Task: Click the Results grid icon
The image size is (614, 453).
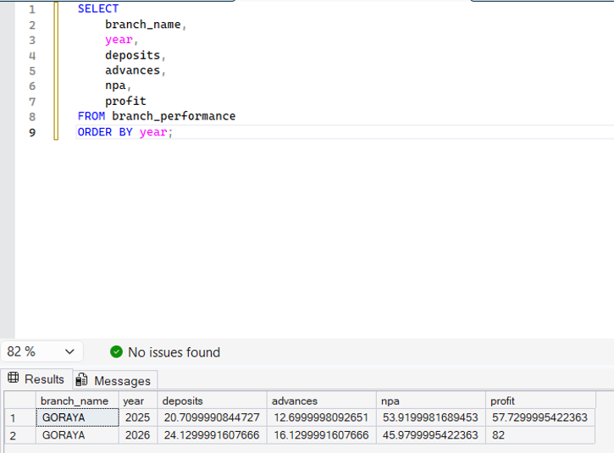Action: [x=14, y=378]
